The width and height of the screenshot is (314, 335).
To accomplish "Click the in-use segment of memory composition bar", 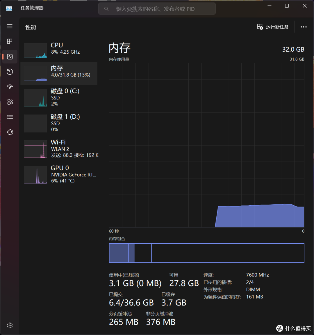I will tap(119, 253).
